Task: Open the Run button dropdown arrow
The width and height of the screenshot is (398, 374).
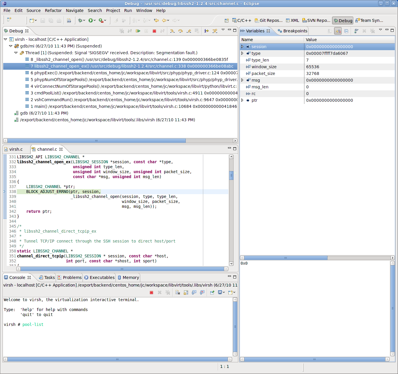Action: [x=94, y=20]
